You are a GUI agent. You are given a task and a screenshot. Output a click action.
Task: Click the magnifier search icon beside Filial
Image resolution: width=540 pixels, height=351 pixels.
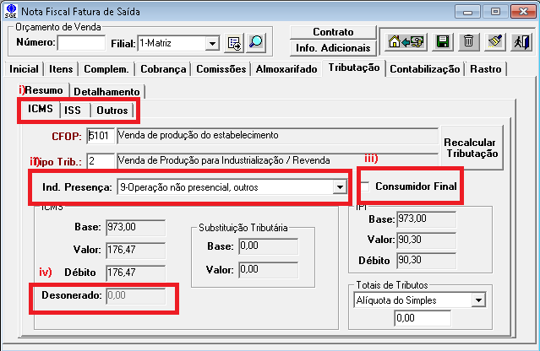(x=255, y=42)
